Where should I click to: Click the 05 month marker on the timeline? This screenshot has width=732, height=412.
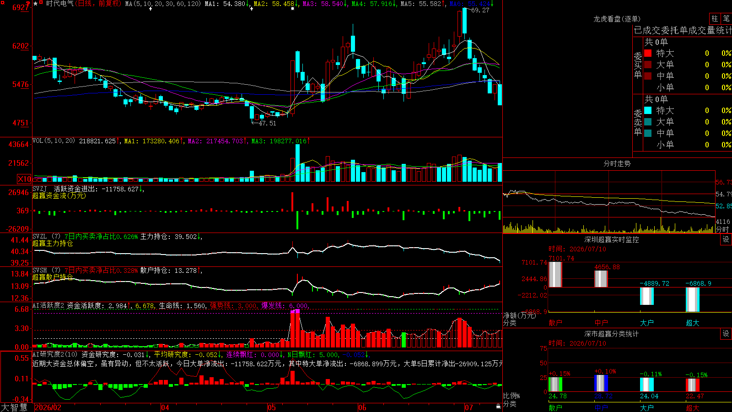(x=272, y=407)
